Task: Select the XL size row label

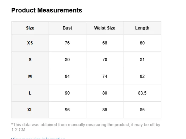Action: tap(30, 110)
